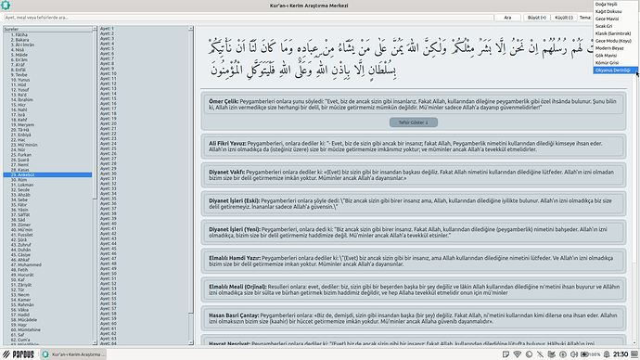Select Ayet: 63 in the ayet list
Screen dimensions: 640x360
click(109, 339)
